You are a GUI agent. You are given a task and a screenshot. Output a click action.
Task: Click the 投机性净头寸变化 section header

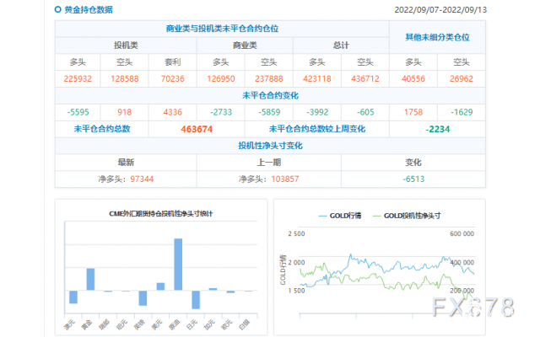(x=269, y=146)
